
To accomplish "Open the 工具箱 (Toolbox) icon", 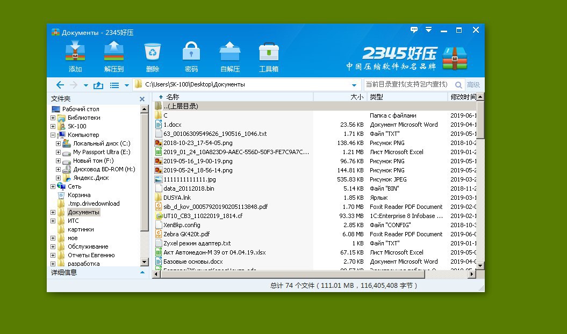I will tap(269, 52).
